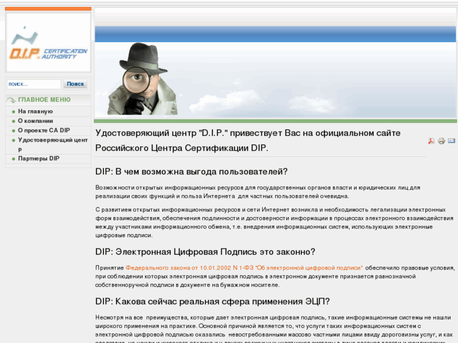Click the PDF export icon
458x343 pixels.
click(x=431, y=141)
